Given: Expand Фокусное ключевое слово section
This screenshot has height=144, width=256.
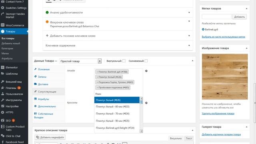Looking at the screenshot, I should pos(189,21).
